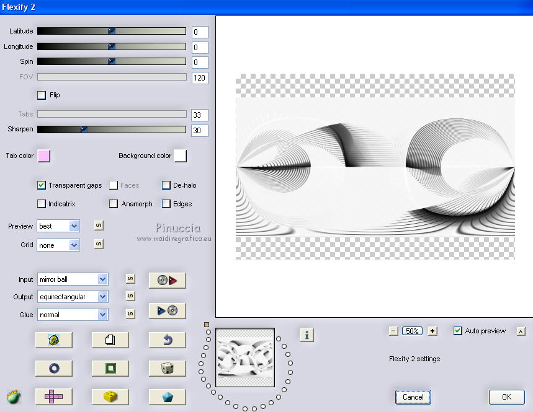The image size is (533, 412).
Task: Toggle the Auto preview checkbox
Action: (457, 331)
